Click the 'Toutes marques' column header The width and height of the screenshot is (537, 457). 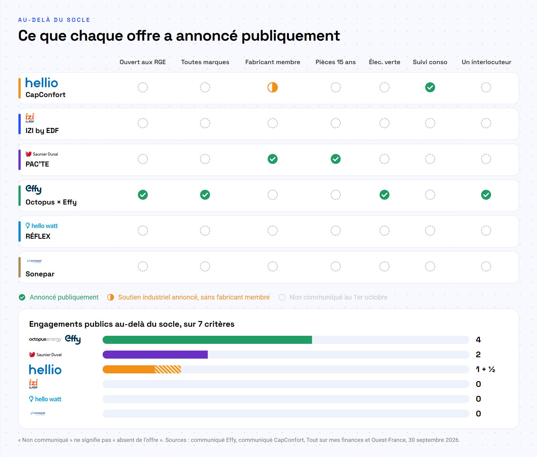205,62
